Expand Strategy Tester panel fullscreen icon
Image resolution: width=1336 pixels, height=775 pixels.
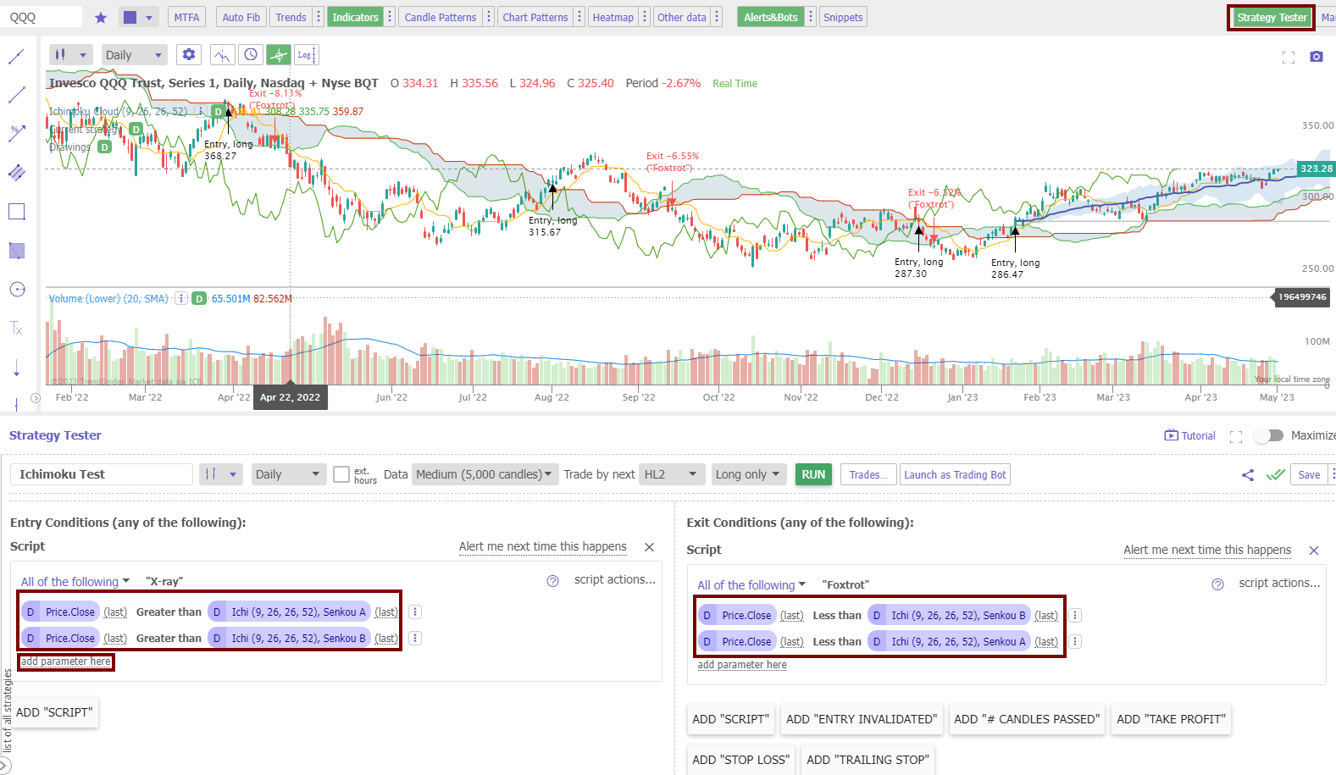(1236, 436)
